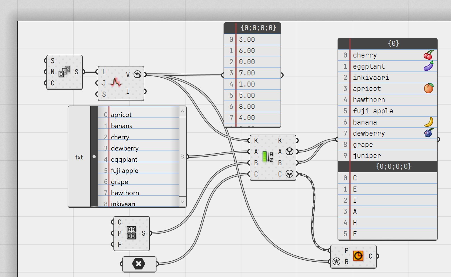Click the eggplant emoji in row 1
451x277 pixels.
coord(429,66)
